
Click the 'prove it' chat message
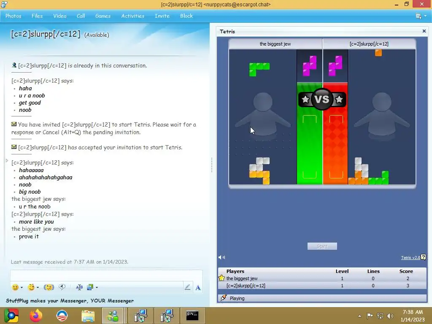tap(29, 236)
